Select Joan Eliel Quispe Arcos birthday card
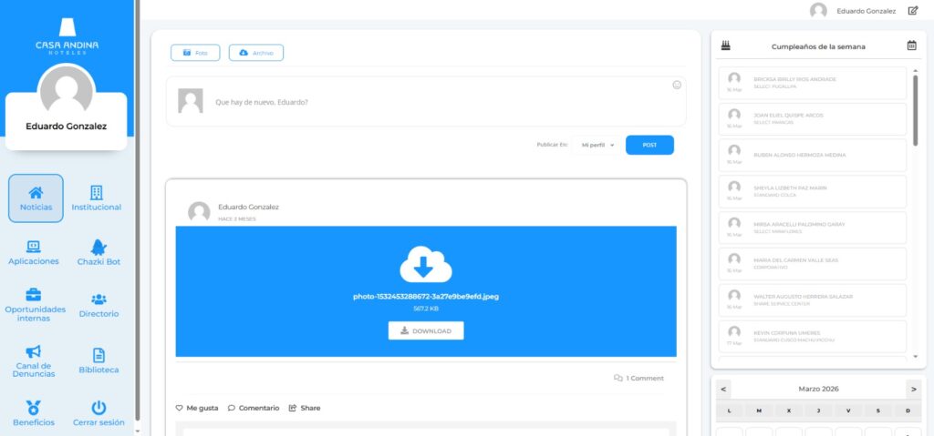This screenshot has height=436, width=934. click(813, 119)
